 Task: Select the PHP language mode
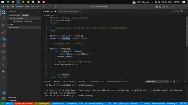click(x=115, y=104)
